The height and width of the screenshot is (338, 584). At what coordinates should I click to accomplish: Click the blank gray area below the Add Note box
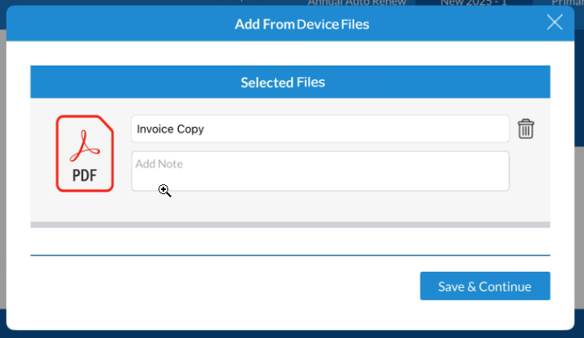(x=320, y=206)
